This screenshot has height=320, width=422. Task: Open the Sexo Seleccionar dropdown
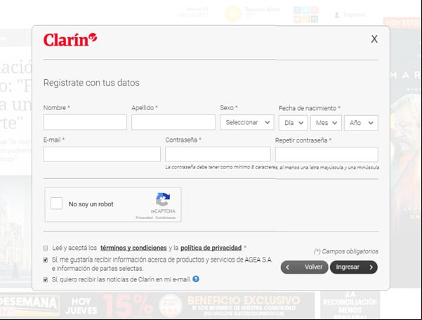point(246,122)
